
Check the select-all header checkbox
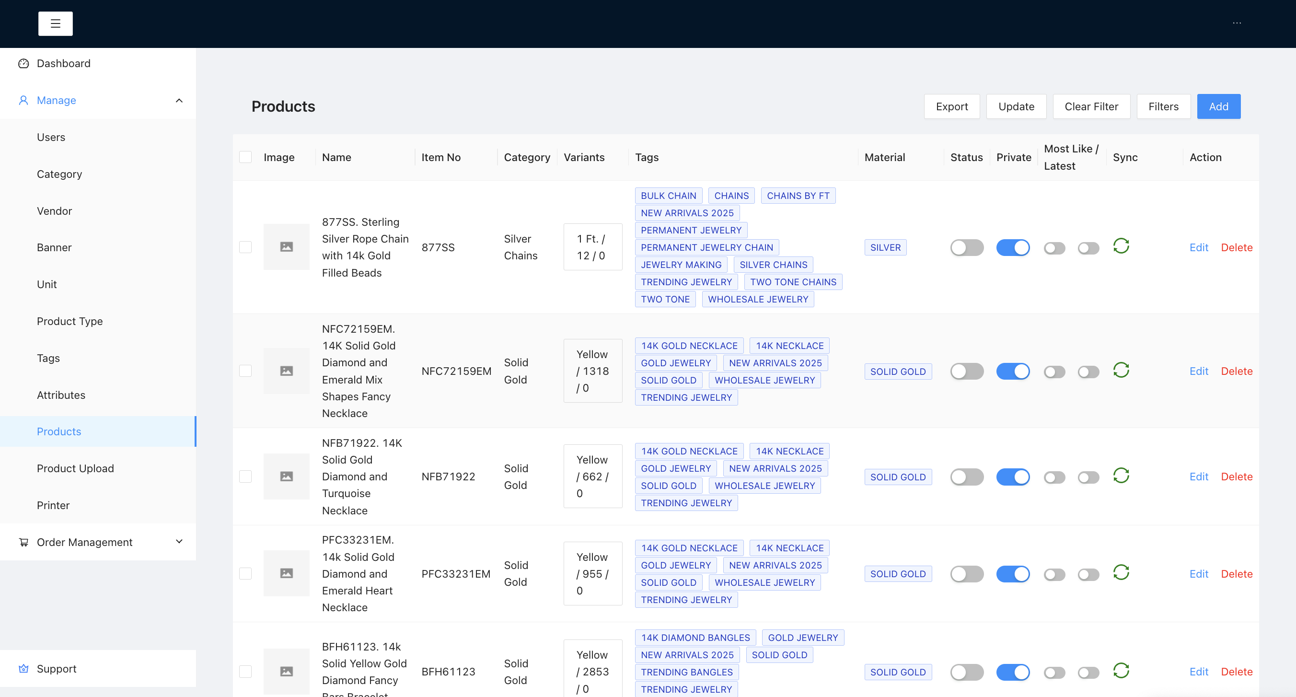click(x=245, y=157)
